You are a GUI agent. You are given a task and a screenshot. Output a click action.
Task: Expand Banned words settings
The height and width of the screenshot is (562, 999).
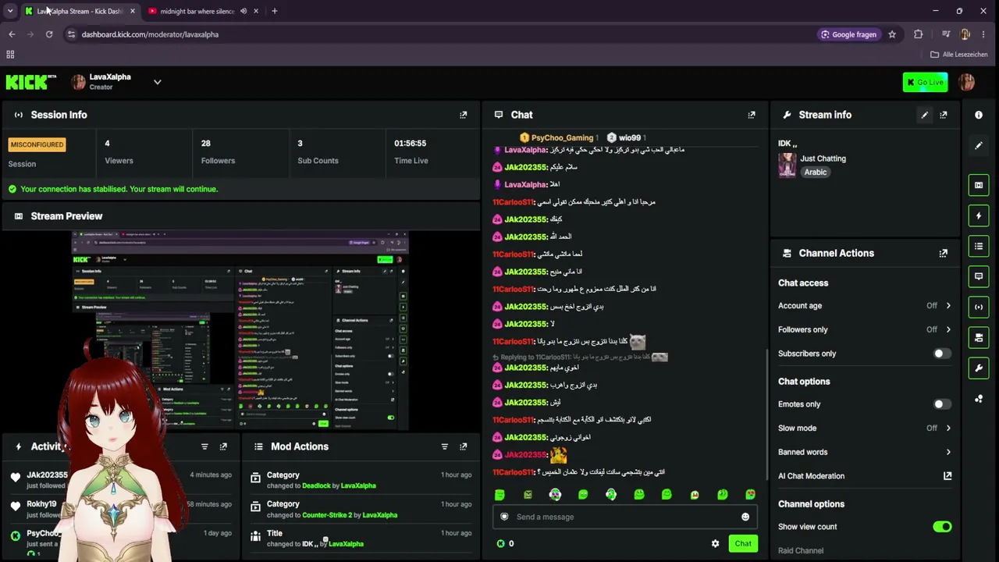tap(948, 452)
